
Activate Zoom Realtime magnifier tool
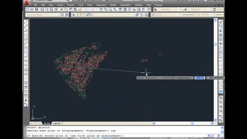[x=105, y=9]
